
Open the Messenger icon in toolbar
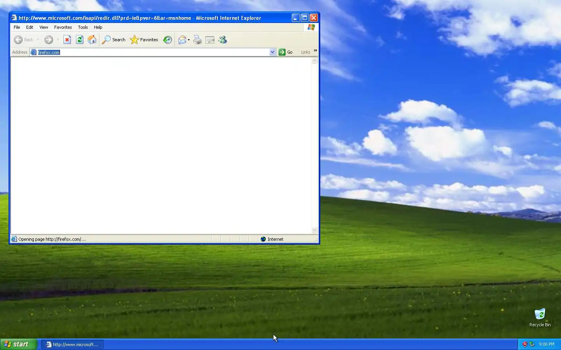click(222, 40)
